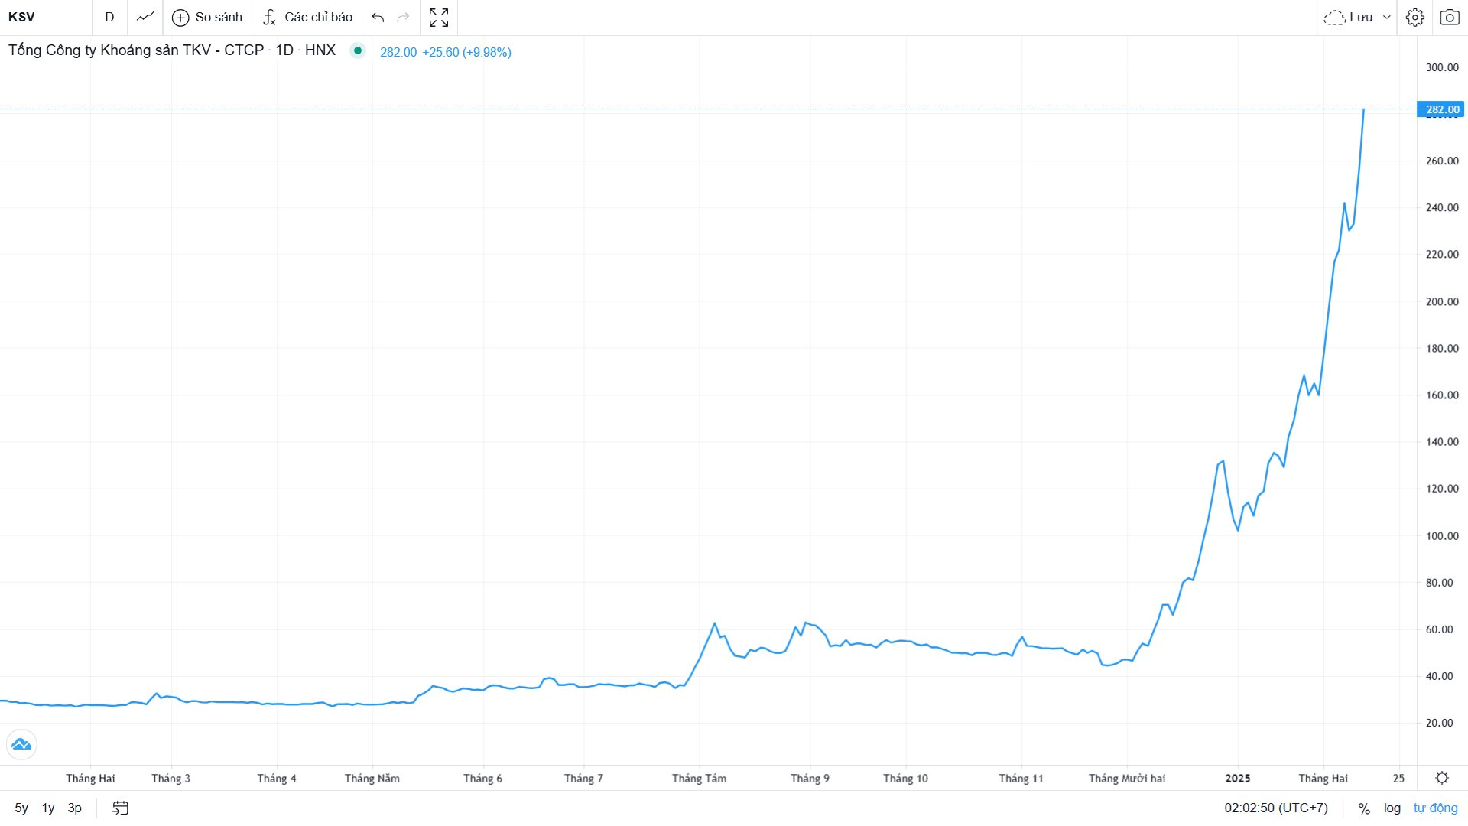Click the 200.00 price axis label
The width and height of the screenshot is (1468, 826).
[1442, 301]
